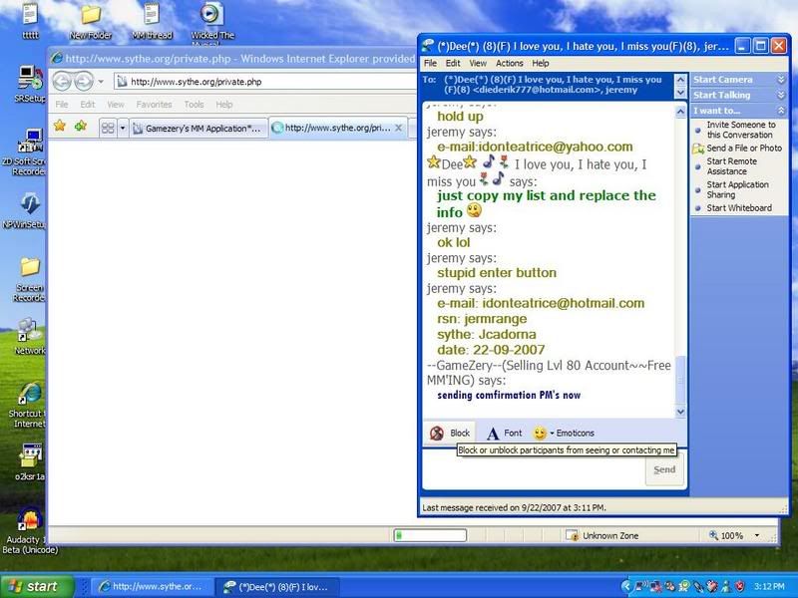Click the chat history scroll-down arrow
The width and height of the screenshot is (798, 598).
(681, 412)
